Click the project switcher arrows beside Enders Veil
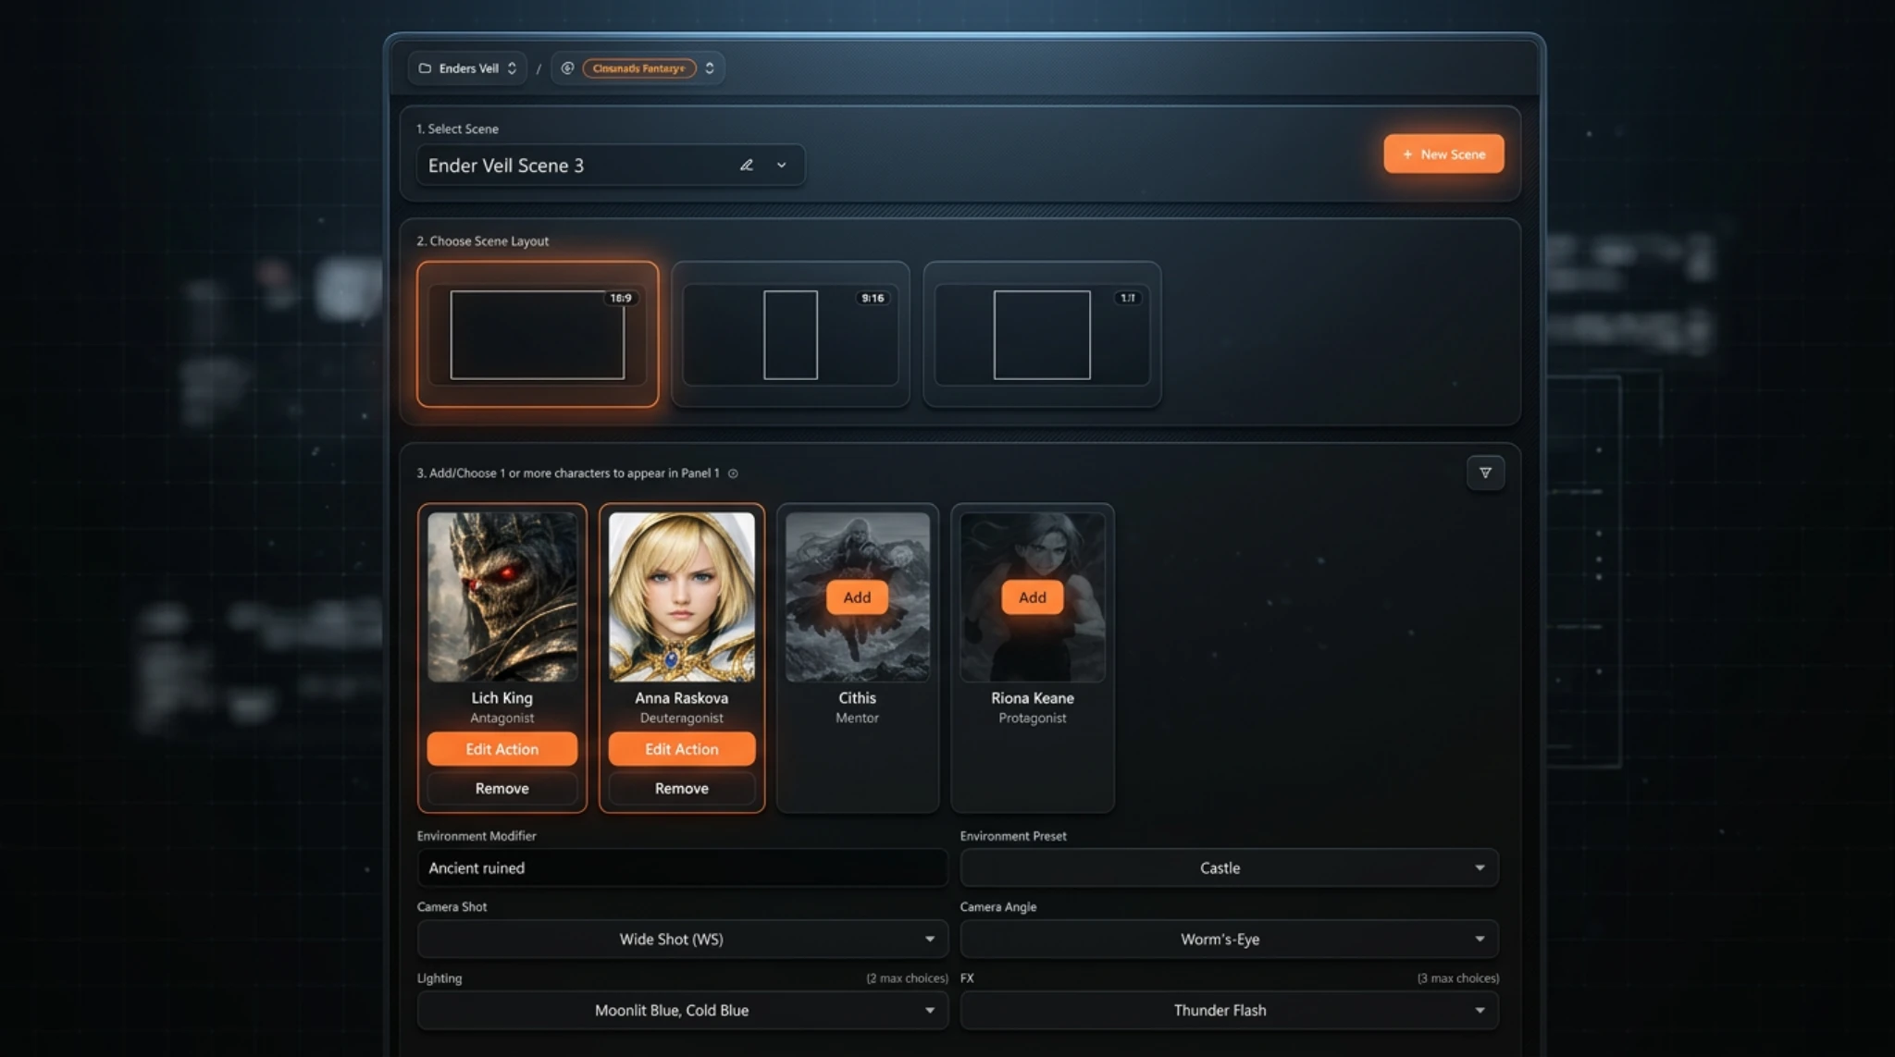Viewport: 1895px width, 1057px height. coord(510,68)
